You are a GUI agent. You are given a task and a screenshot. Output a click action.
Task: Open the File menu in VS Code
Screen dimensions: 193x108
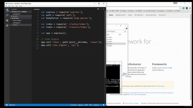[x=6, y=6]
